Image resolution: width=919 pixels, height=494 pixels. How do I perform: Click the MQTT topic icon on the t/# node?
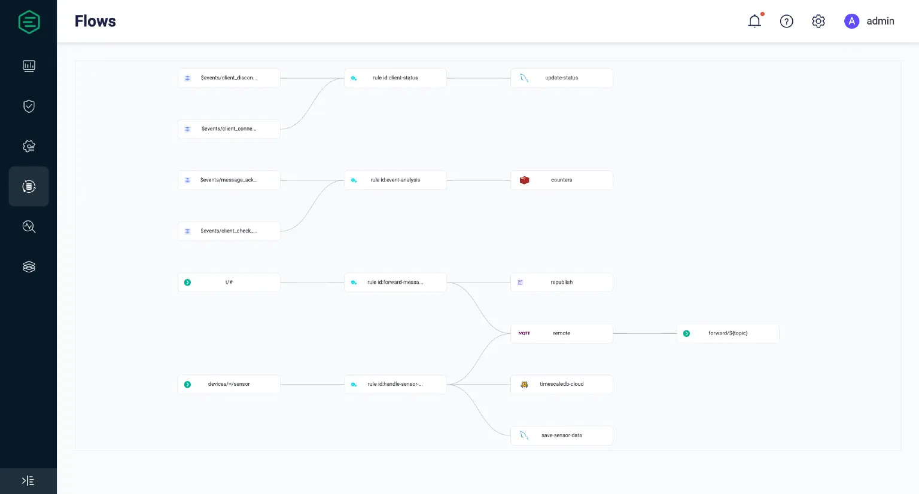click(187, 282)
